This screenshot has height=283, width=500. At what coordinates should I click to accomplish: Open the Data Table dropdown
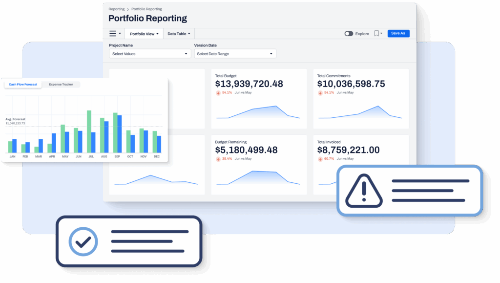(179, 34)
